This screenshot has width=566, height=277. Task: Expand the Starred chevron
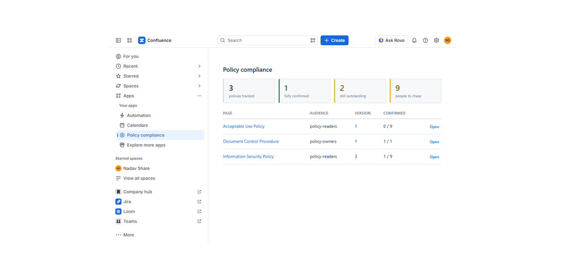[199, 76]
